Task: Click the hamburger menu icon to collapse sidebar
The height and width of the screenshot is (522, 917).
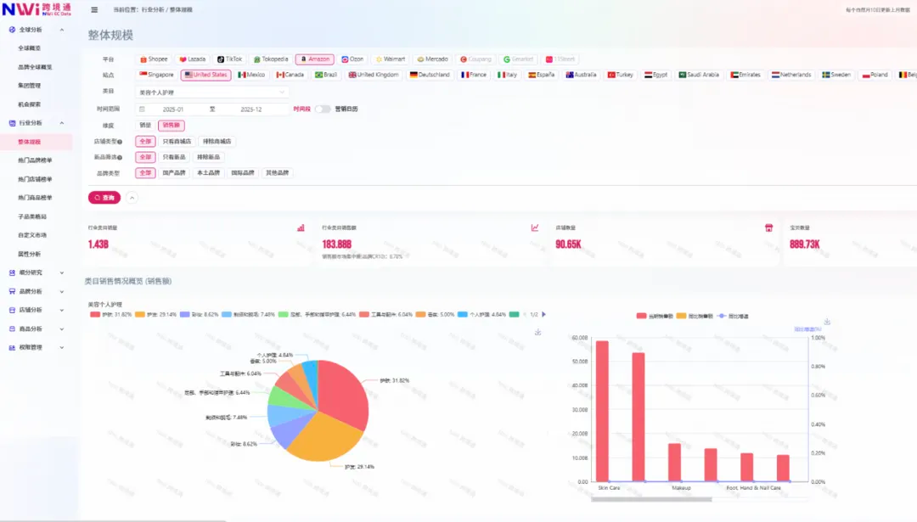Action: (93, 9)
